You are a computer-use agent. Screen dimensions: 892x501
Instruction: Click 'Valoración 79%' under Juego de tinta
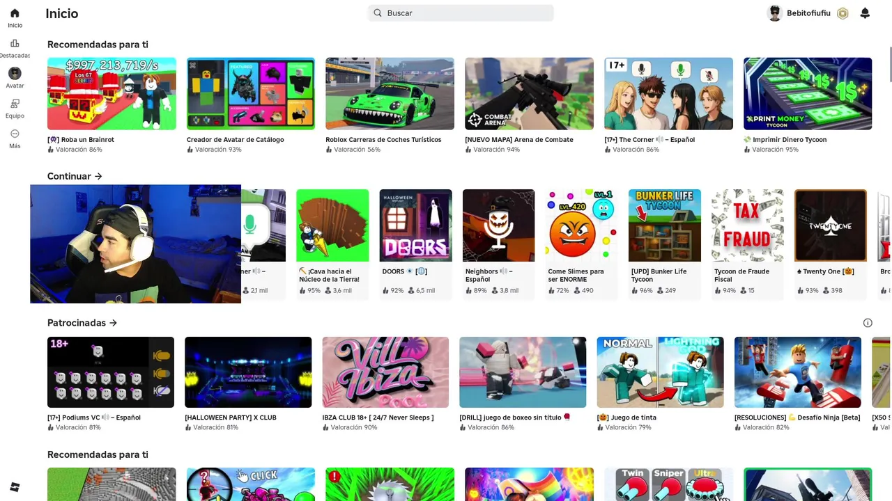point(628,427)
